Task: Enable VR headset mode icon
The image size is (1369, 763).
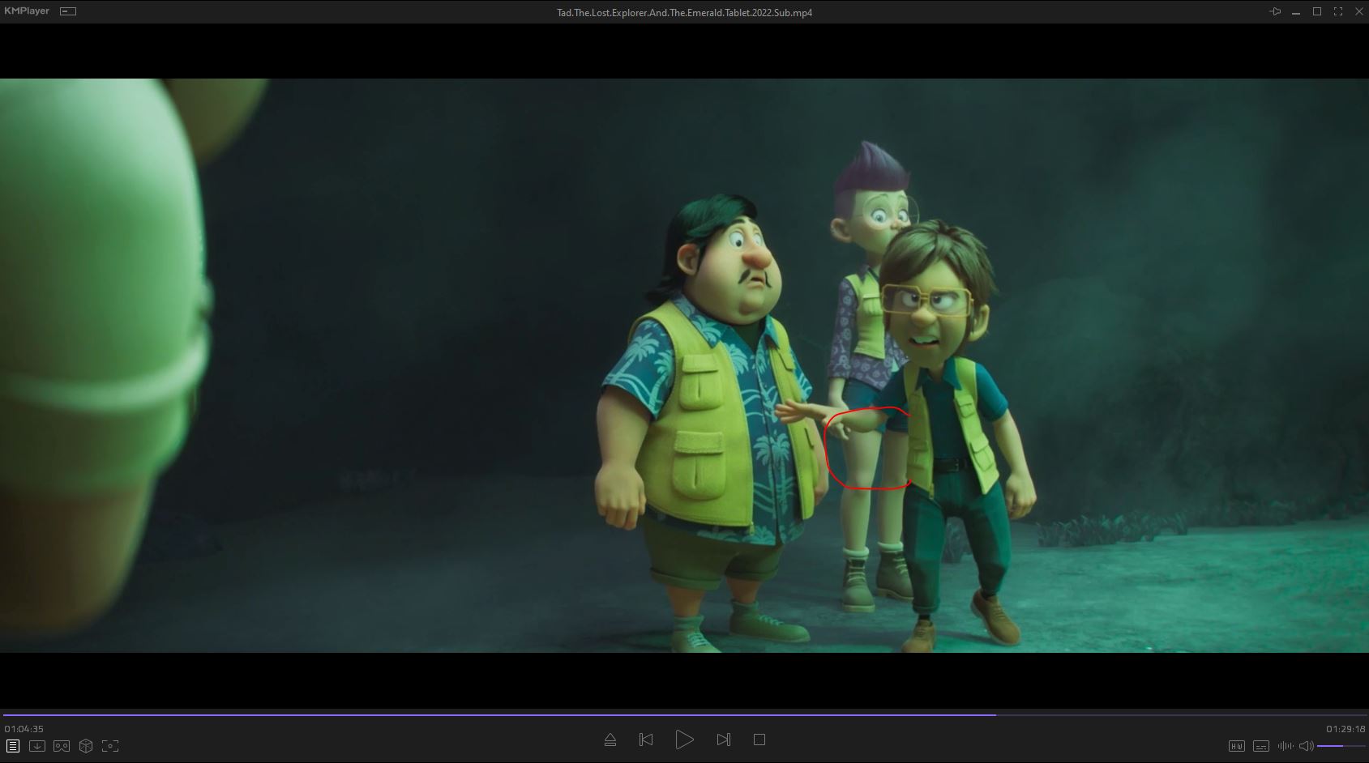Action: click(62, 746)
